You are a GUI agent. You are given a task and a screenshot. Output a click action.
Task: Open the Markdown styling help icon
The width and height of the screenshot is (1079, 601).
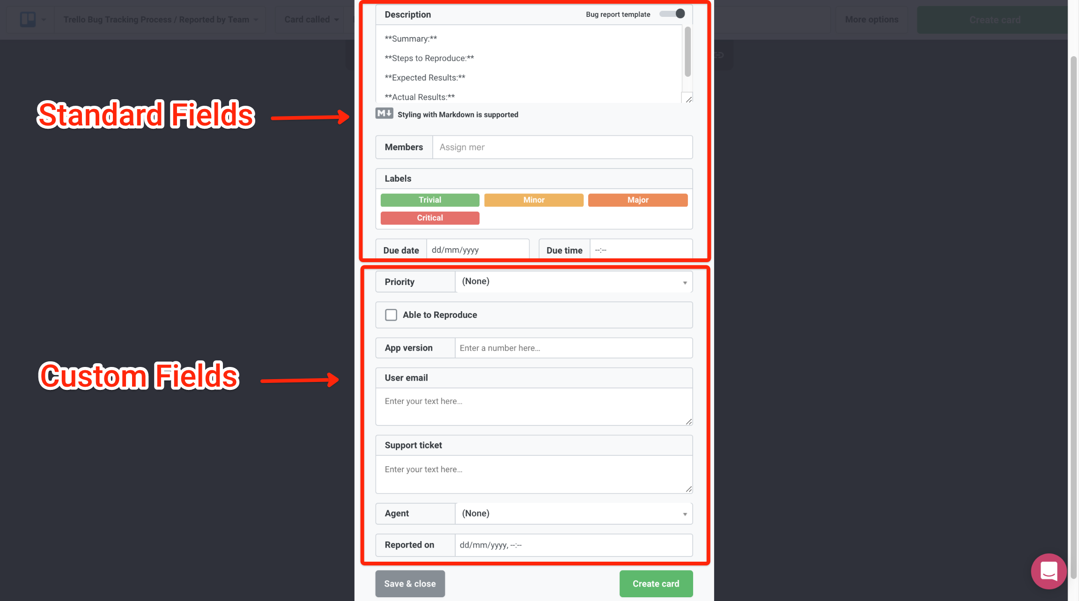point(384,113)
